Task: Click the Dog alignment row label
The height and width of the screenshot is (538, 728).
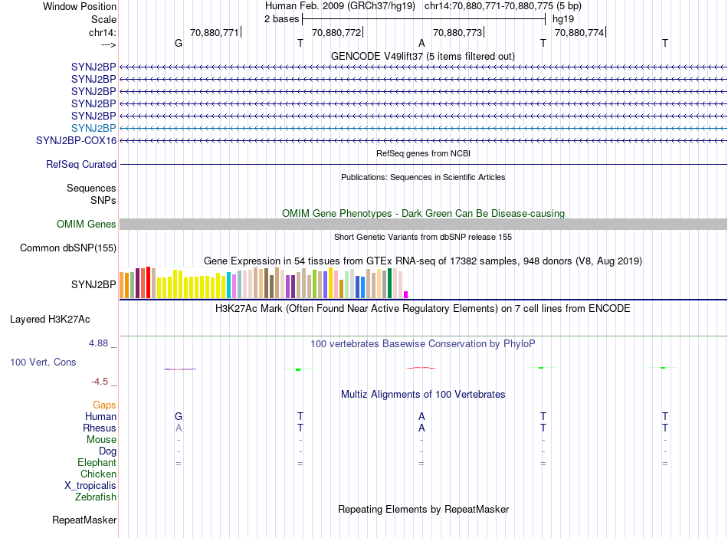Action: (x=107, y=451)
